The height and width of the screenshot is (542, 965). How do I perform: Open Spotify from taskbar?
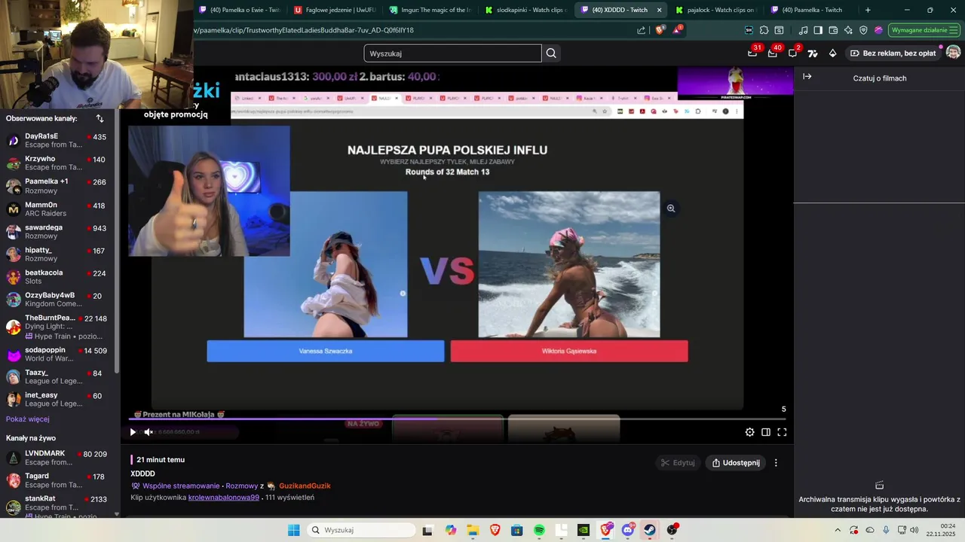[x=539, y=530]
